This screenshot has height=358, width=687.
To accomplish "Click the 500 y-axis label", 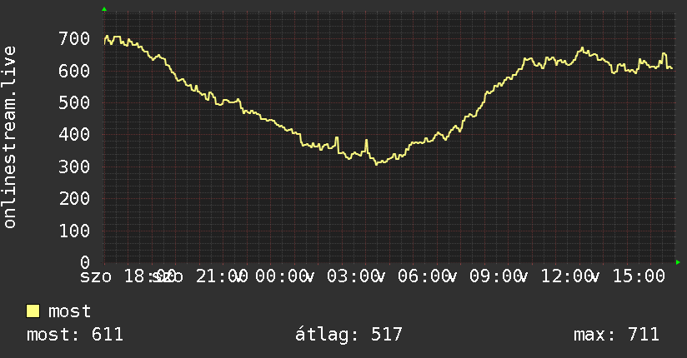I will click(x=74, y=103).
